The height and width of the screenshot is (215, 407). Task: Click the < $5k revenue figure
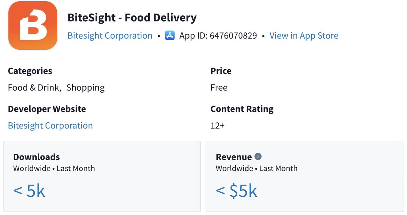236,191
